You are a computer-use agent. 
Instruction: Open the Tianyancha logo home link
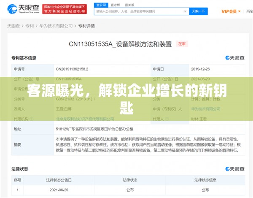tap(23, 9)
